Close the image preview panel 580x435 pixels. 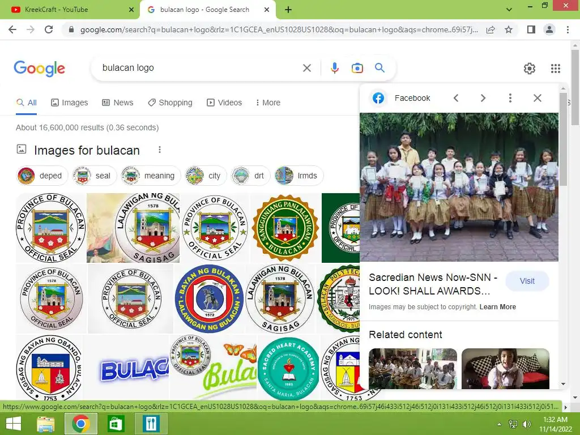click(x=538, y=98)
